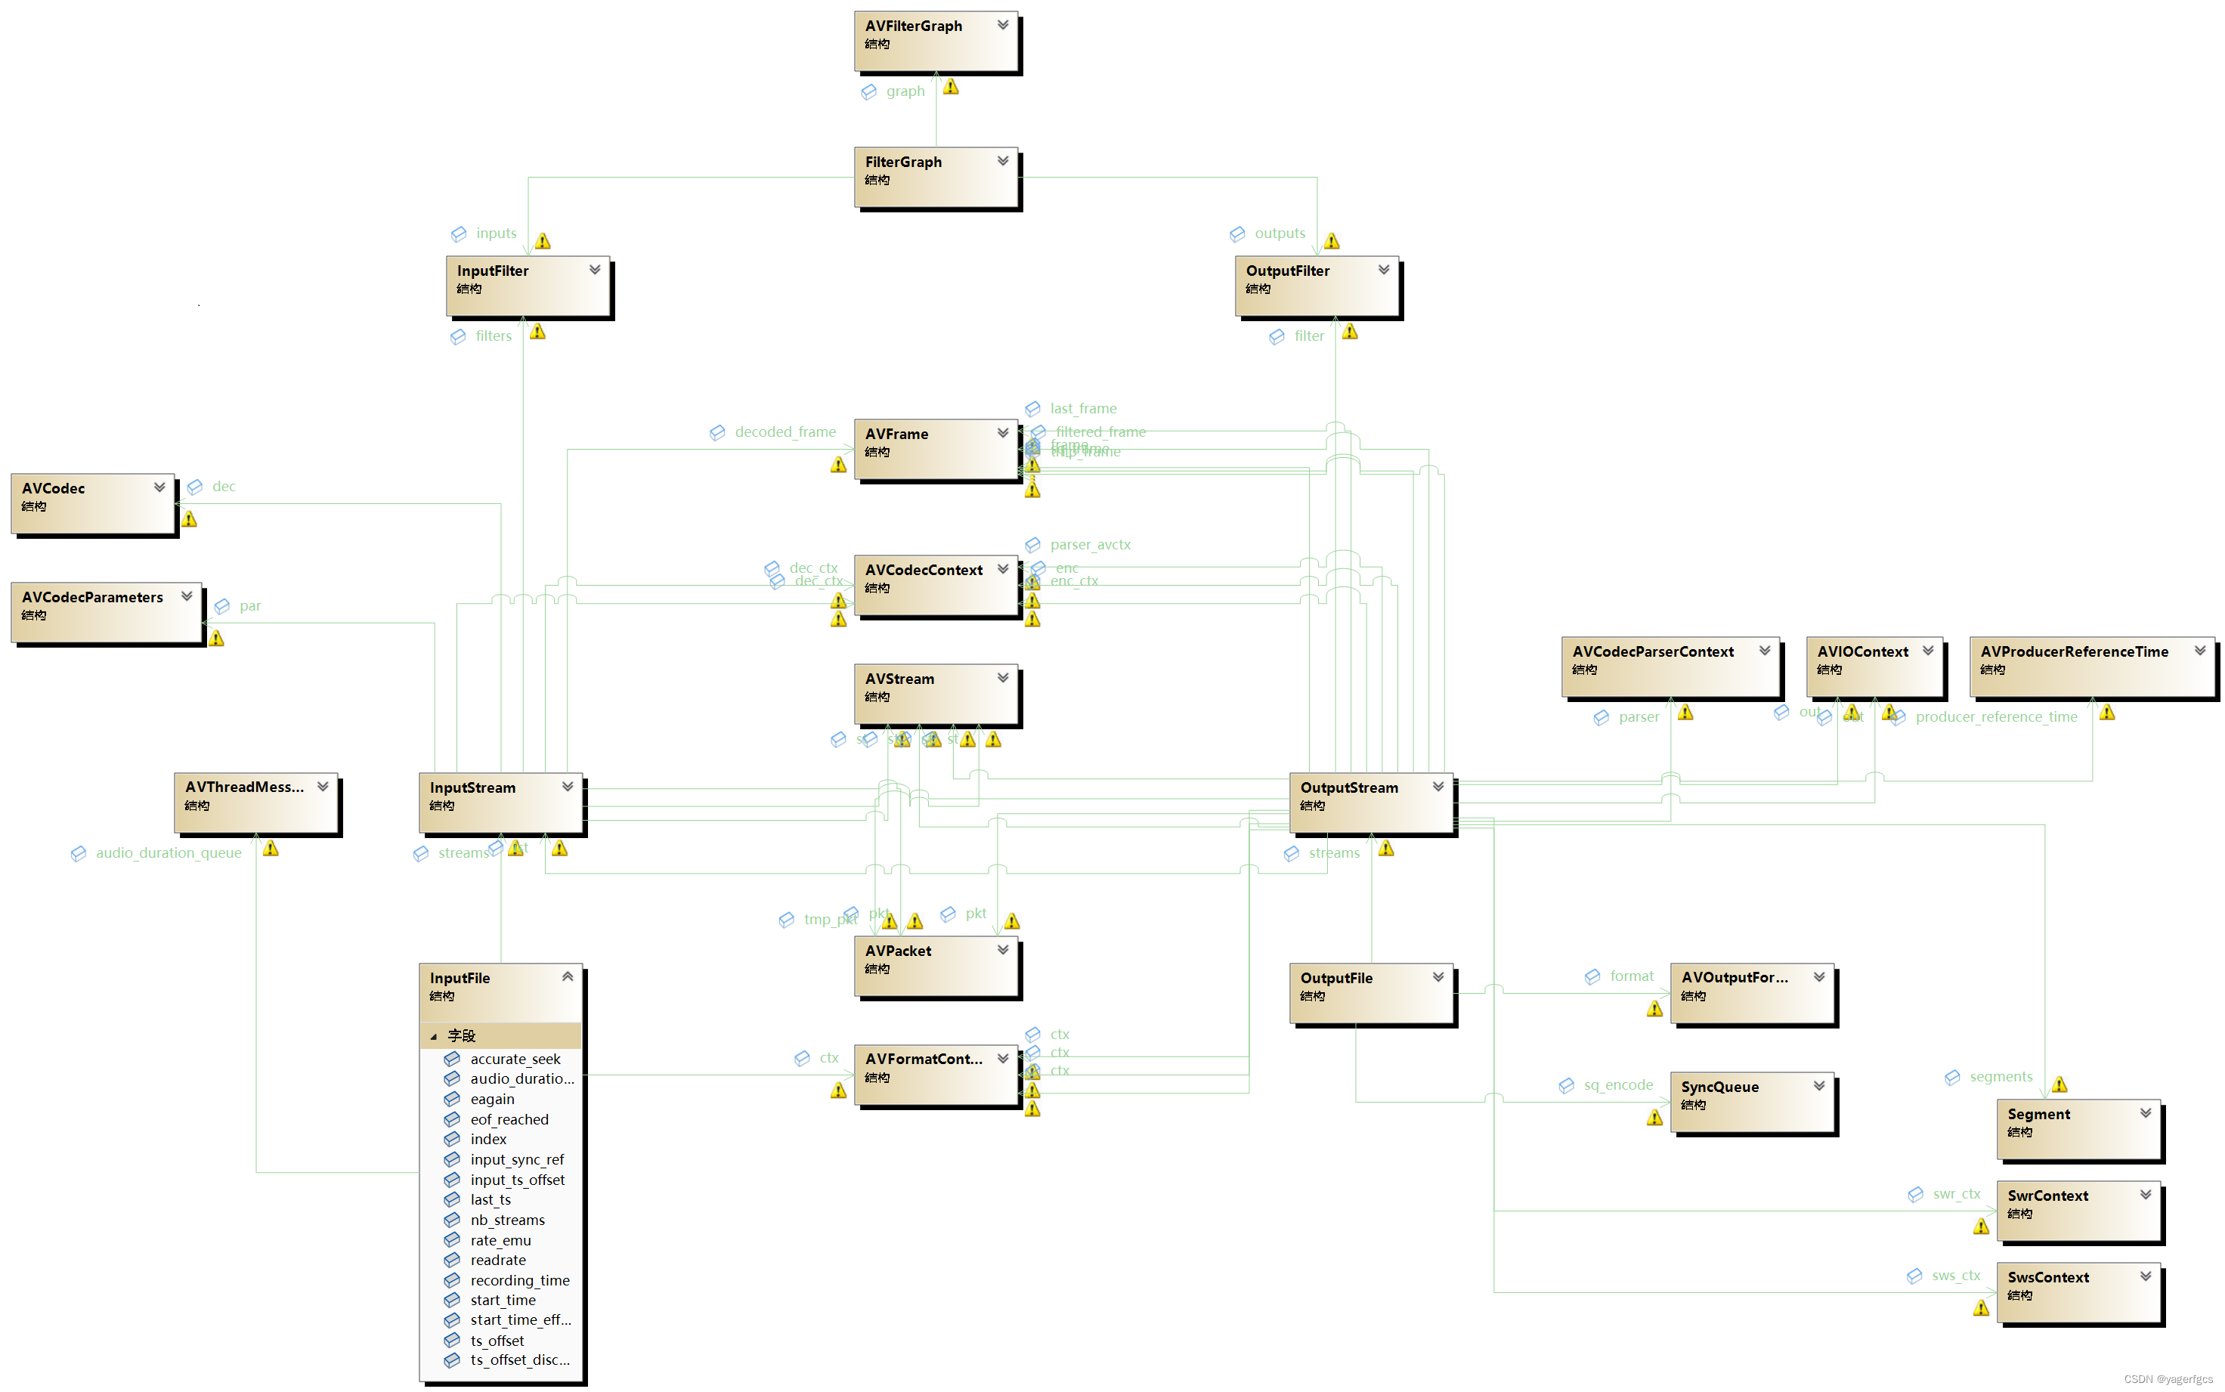Click the graph association field icon
Viewport: 2225px width, 1392px height.
click(869, 92)
